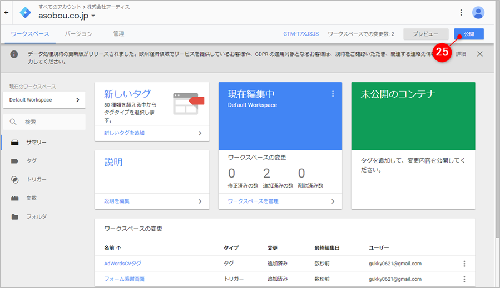
Task: Click the 追加済みの数 count 2
Action: (266, 174)
